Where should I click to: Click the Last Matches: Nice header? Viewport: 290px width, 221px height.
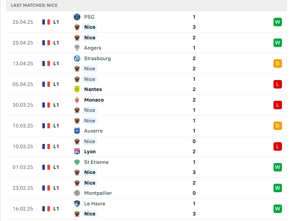[34, 6]
